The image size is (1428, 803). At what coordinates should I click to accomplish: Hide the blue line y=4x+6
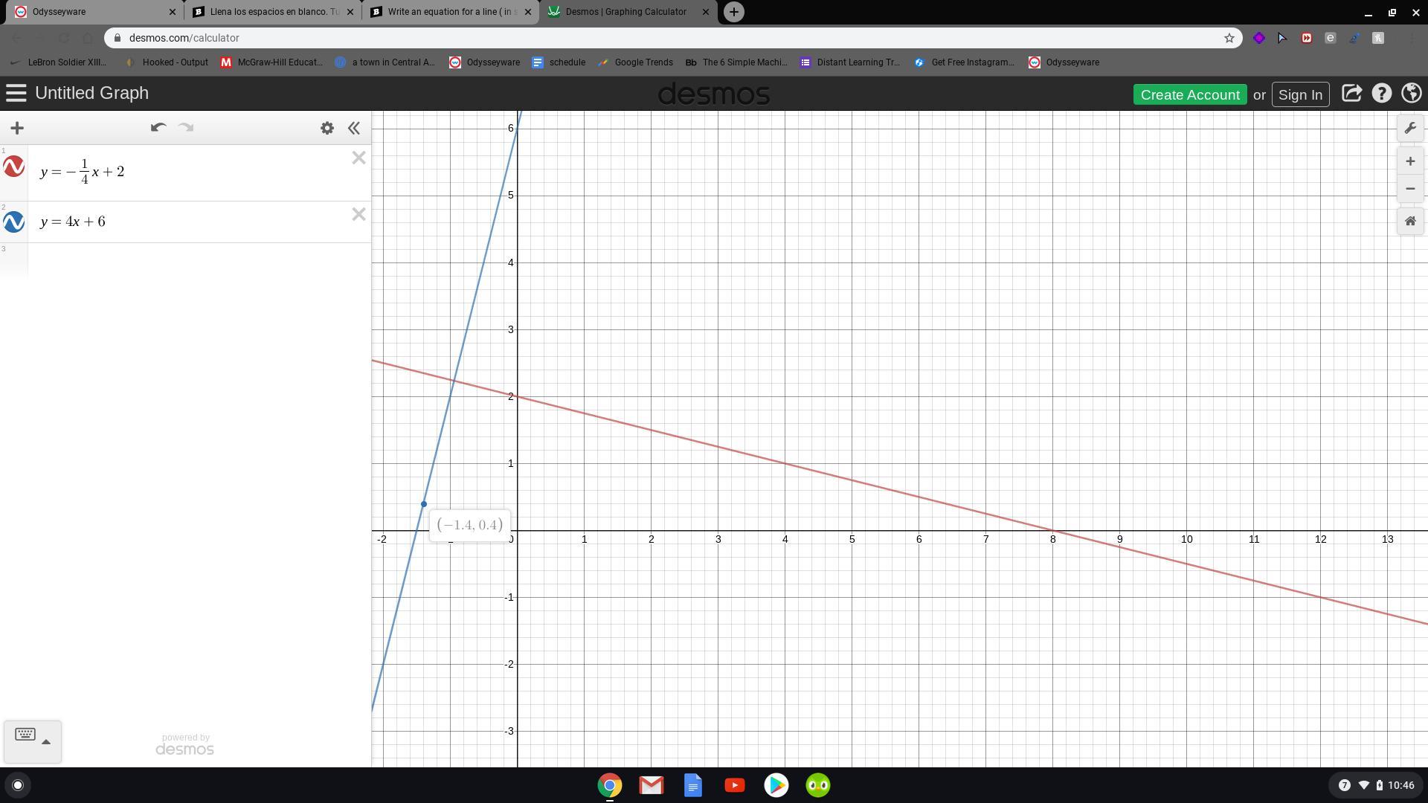13,222
